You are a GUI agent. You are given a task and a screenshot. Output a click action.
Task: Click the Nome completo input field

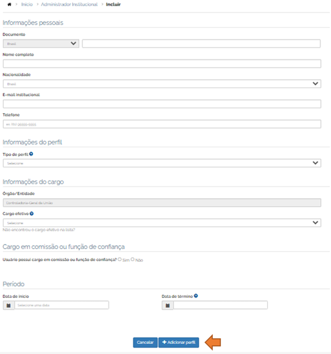tap(162, 64)
